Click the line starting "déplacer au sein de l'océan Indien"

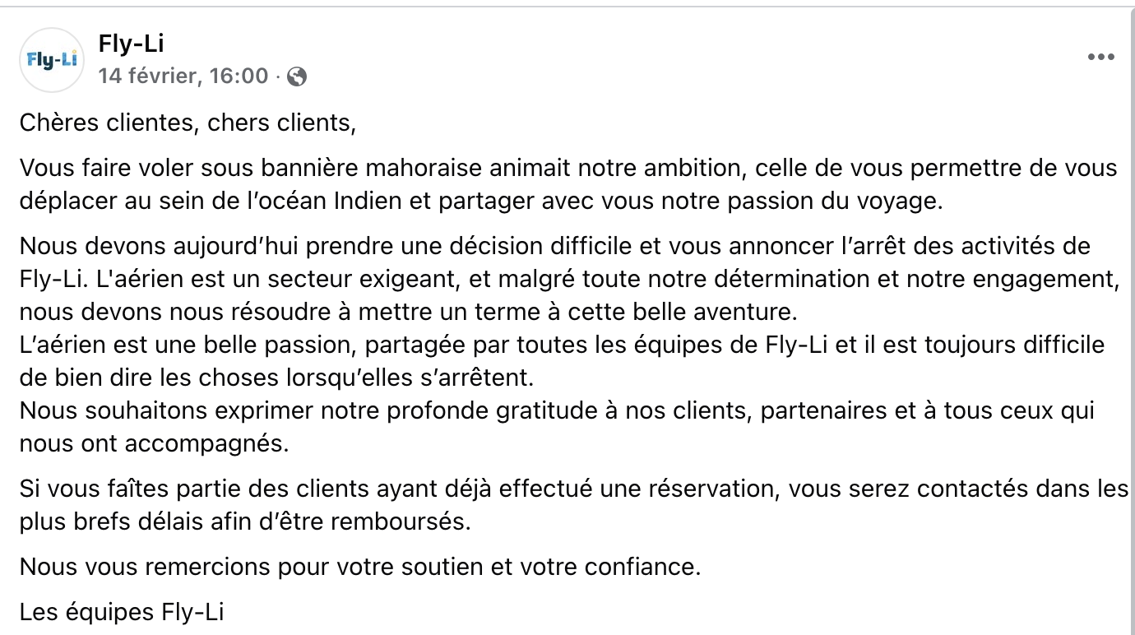click(x=480, y=202)
